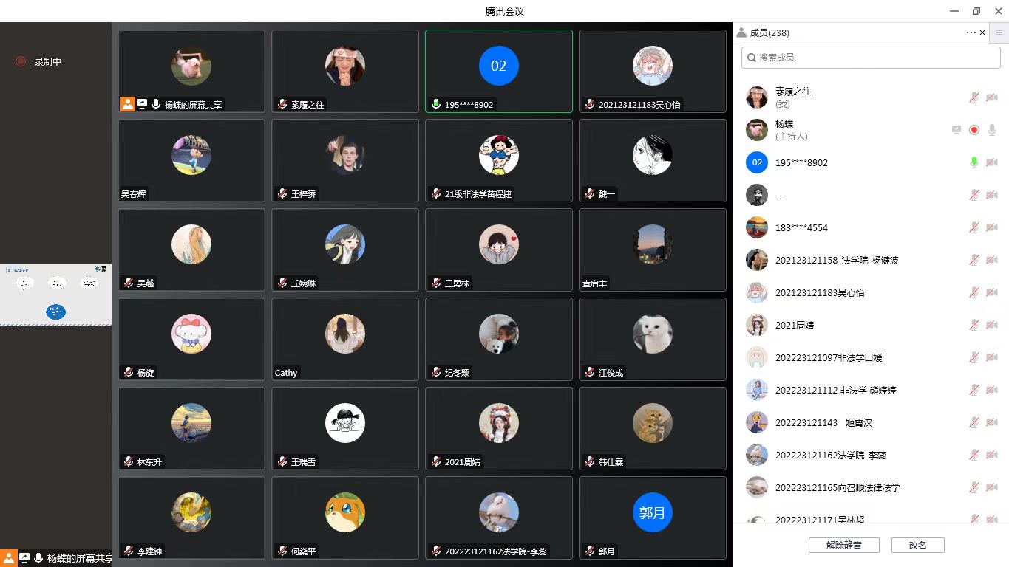
Task: Open the hamburger menu at the top right
Action: click(x=999, y=32)
